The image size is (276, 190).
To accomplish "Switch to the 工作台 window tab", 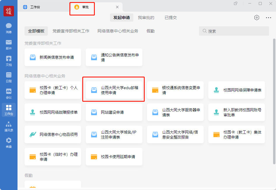I will click(x=32, y=7).
